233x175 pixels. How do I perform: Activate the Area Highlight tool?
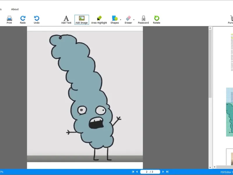[99, 20]
